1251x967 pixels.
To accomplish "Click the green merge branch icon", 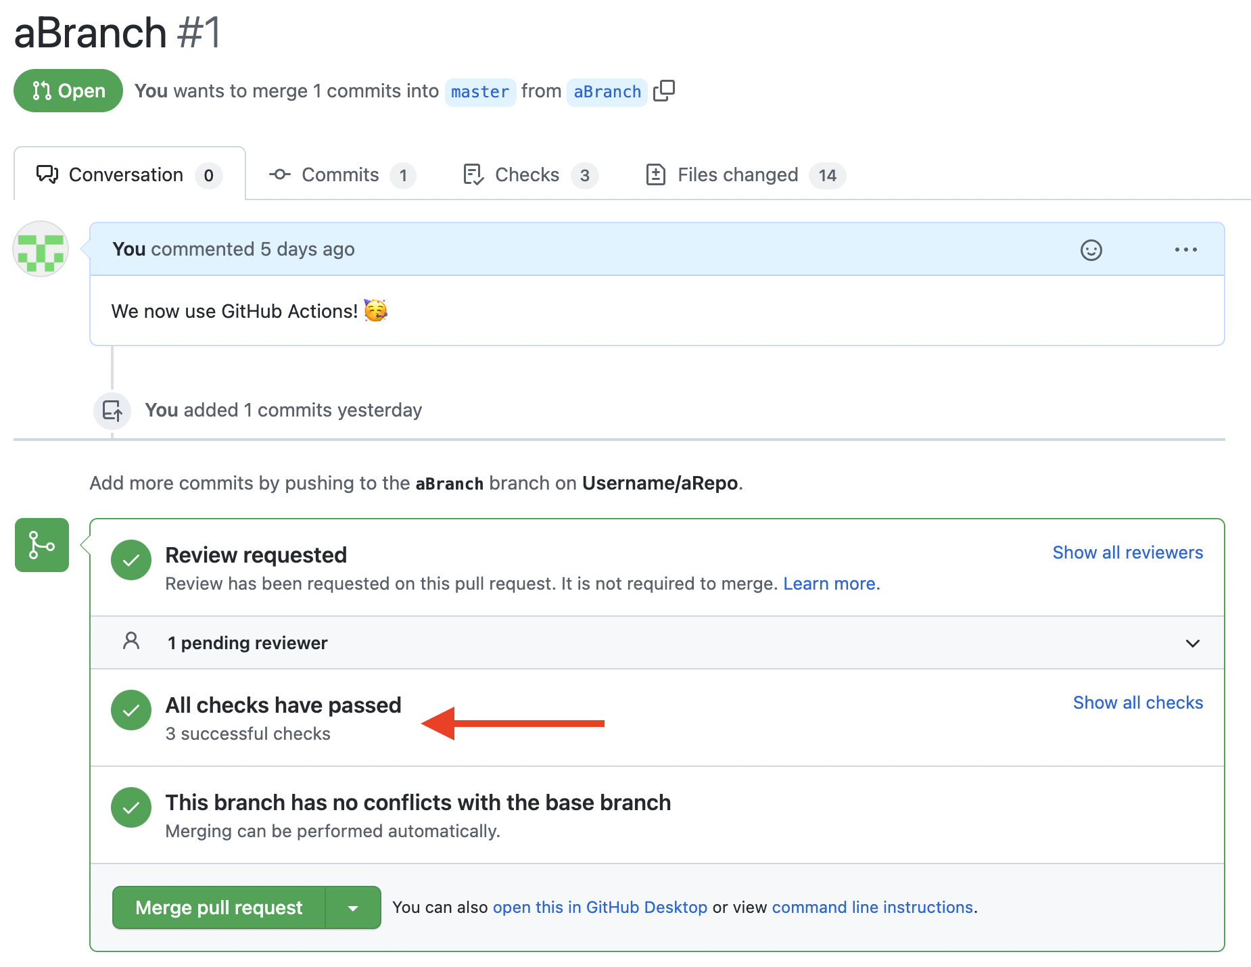I will pos(42,545).
